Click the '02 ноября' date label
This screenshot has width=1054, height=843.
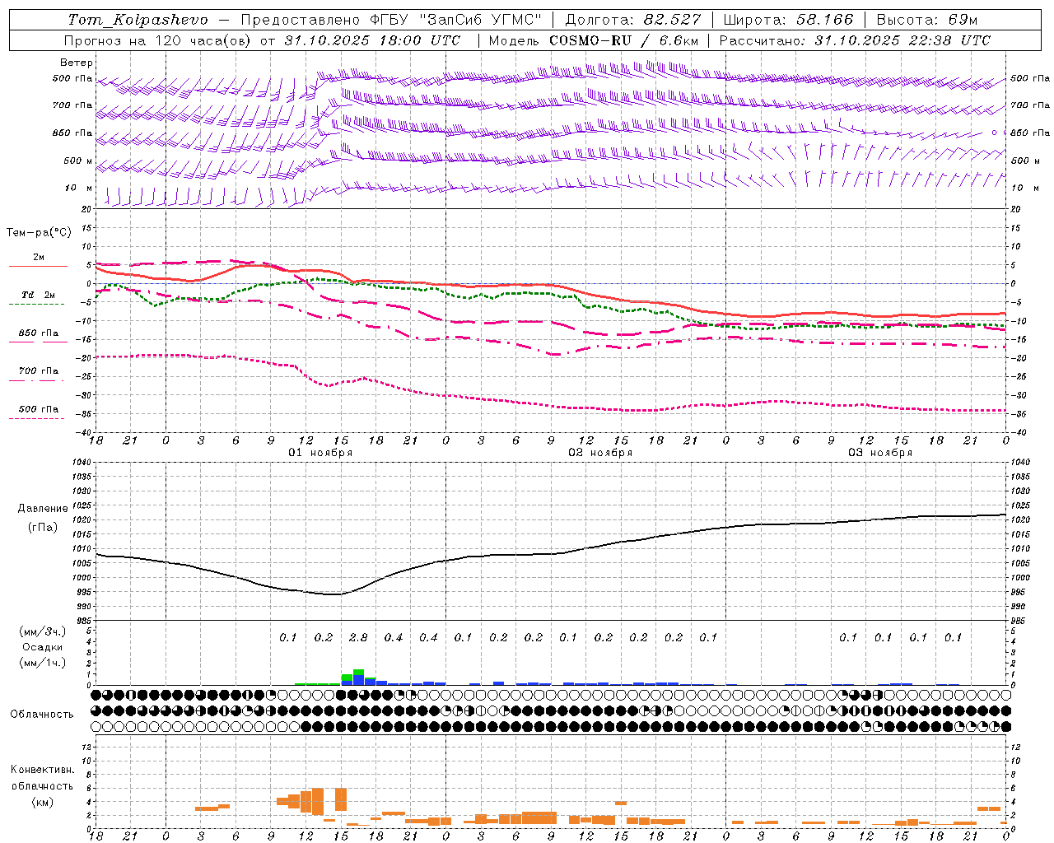pyautogui.click(x=600, y=453)
